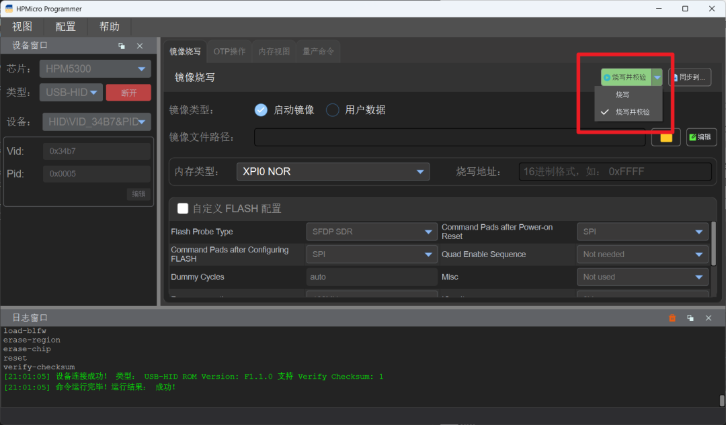
Task: Float the 日志窗口 panel
Action: [690, 318]
